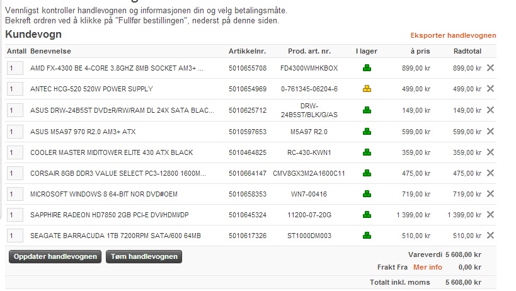516x291 pixels.
Task: Click the Benevnelse column header
Action: point(50,51)
